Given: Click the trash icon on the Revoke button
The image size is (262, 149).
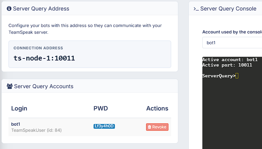Looking at the screenshot, I should click(149, 127).
